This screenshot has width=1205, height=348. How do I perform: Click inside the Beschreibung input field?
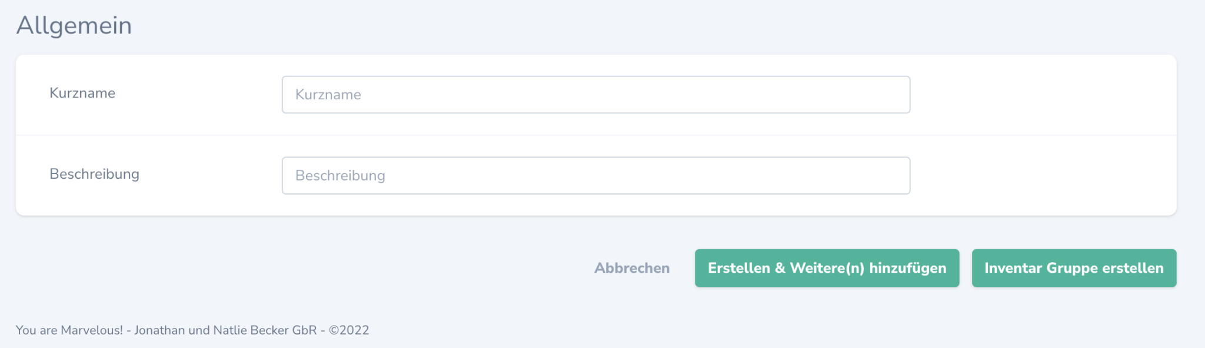click(595, 175)
